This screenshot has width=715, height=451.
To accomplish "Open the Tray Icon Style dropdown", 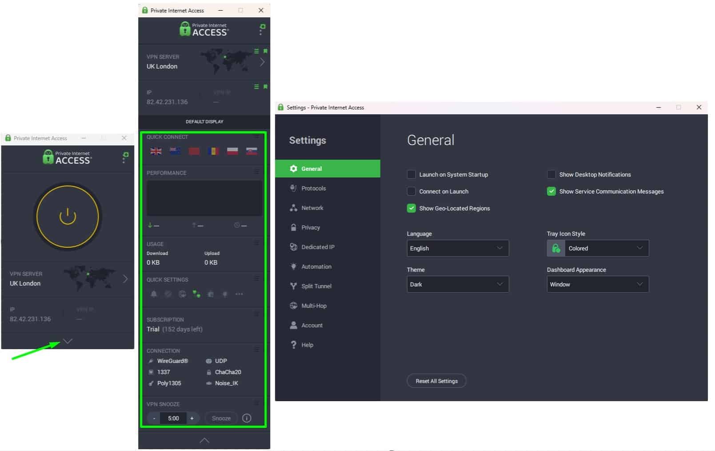I will [598, 248].
